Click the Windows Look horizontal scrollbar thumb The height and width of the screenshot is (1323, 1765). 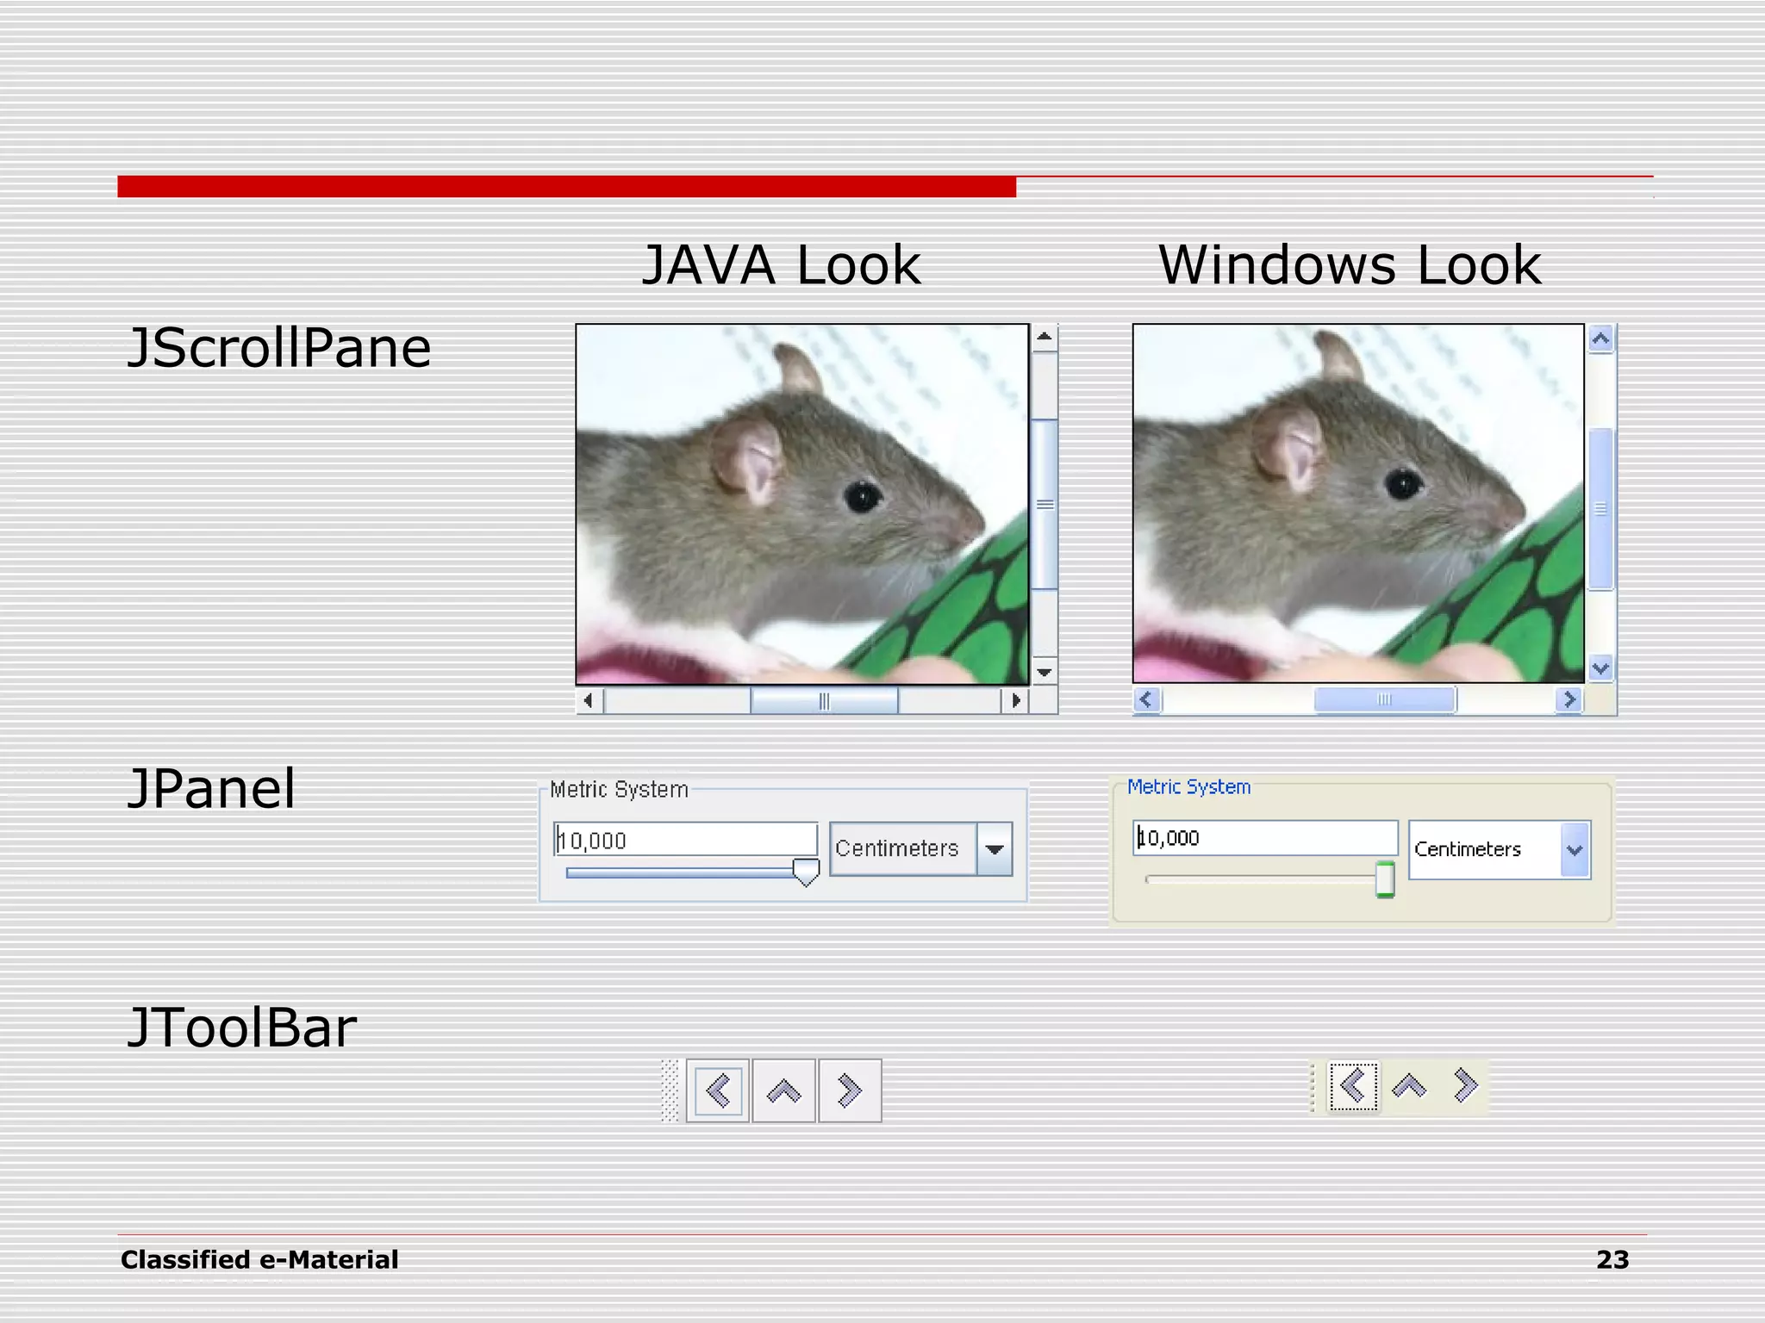[1385, 699]
